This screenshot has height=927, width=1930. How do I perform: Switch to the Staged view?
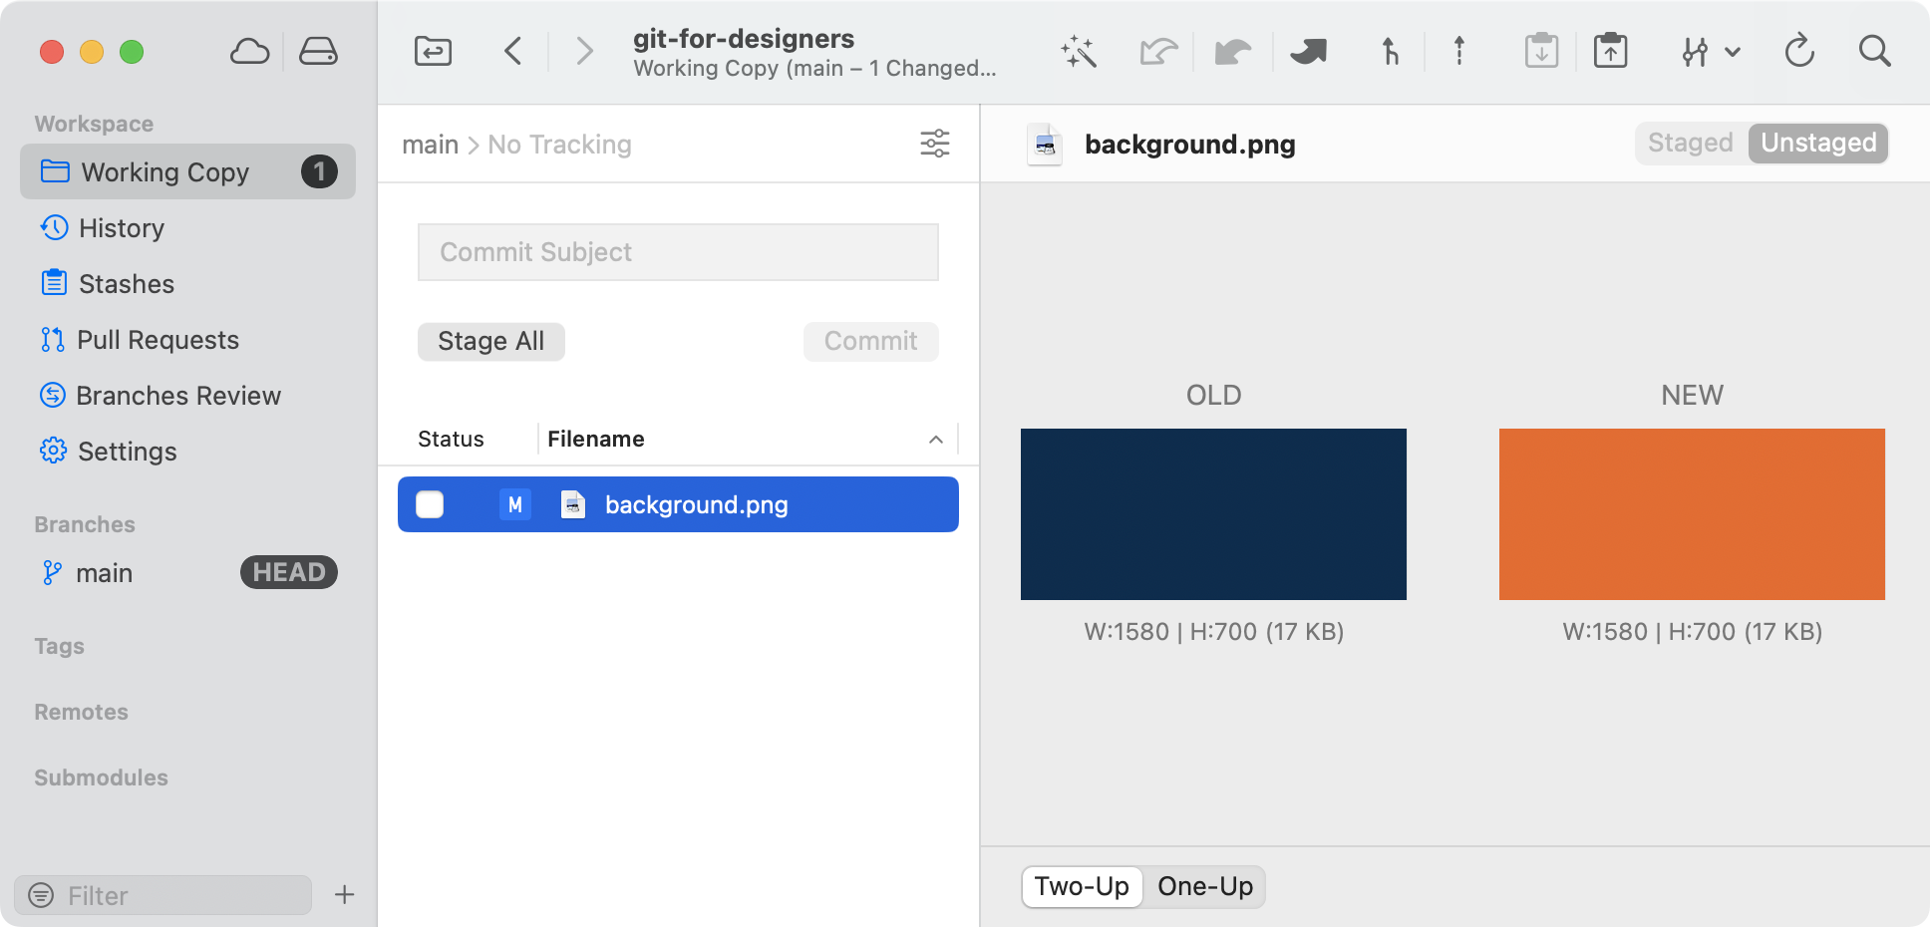(1689, 143)
